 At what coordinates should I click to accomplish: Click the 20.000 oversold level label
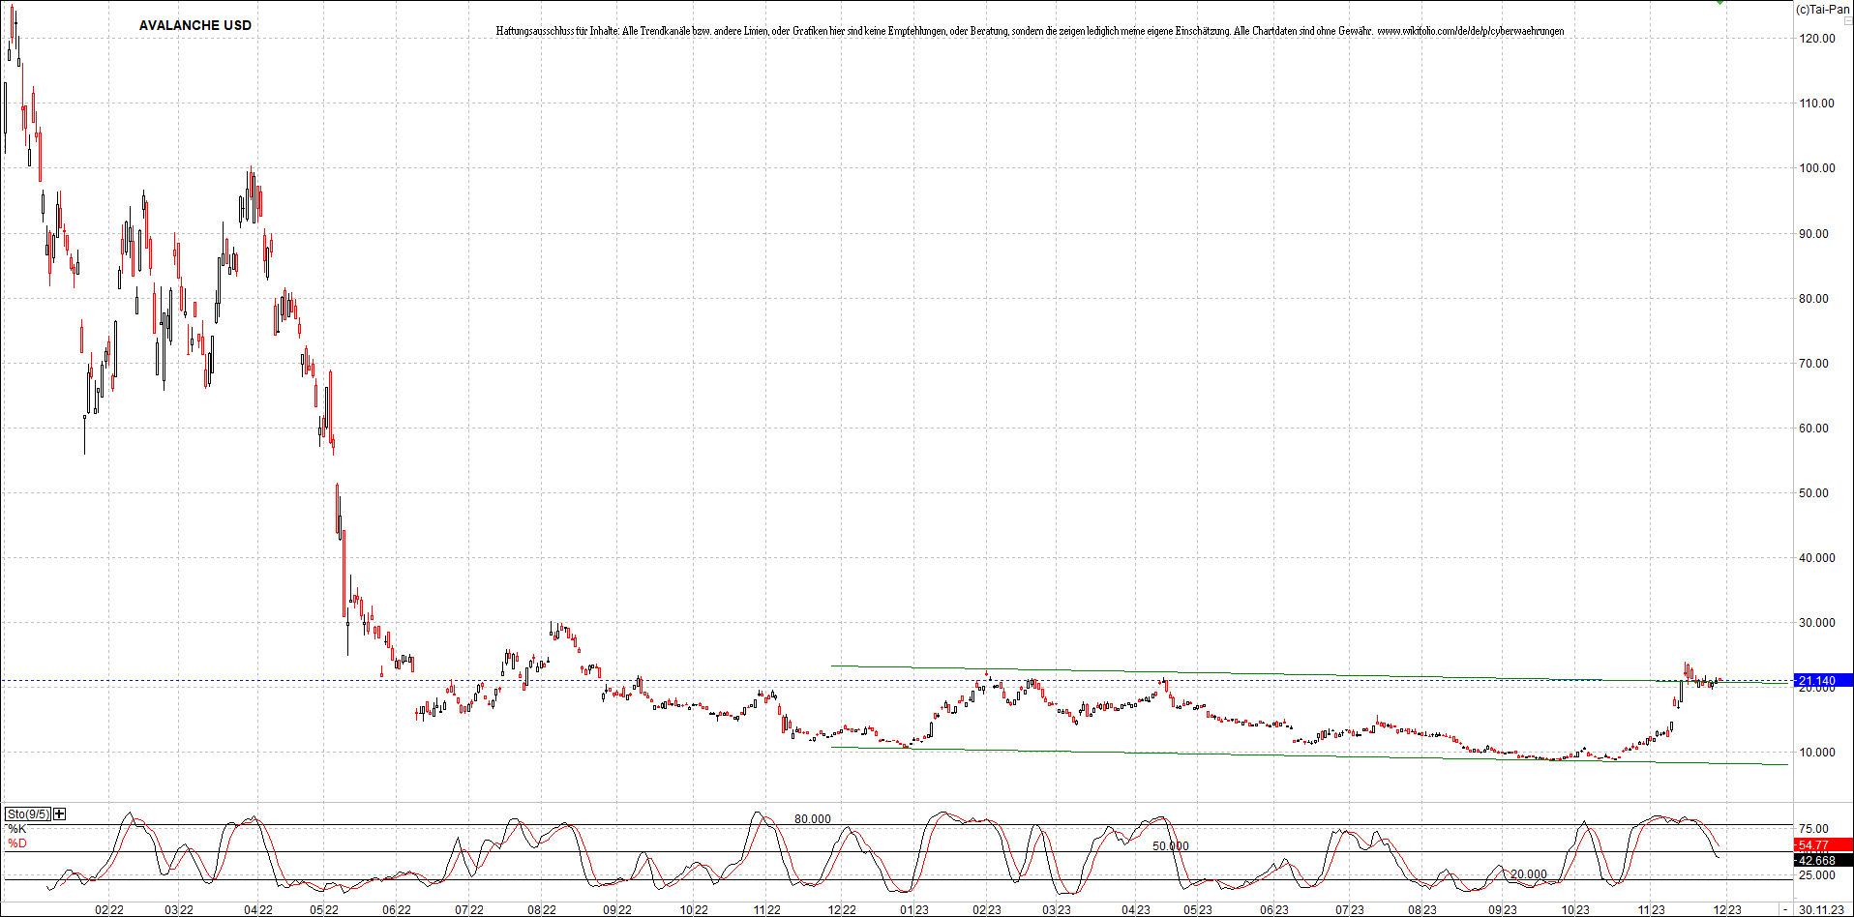click(1528, 874)
